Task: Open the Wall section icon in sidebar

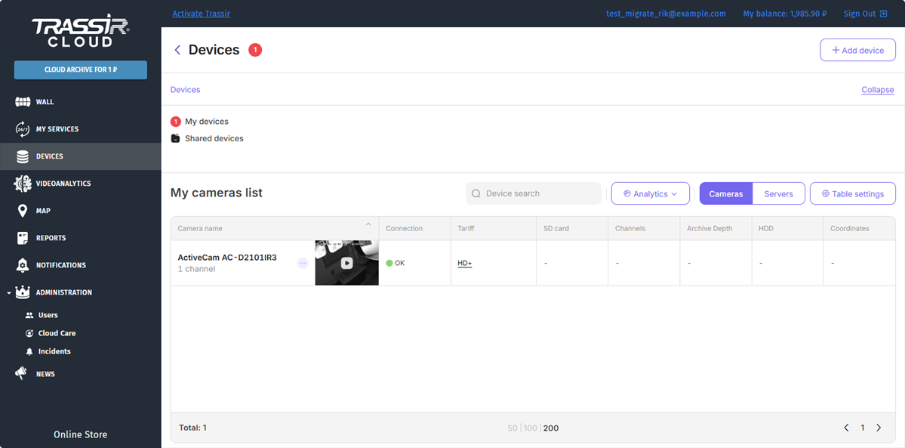Action: (23, 102)
